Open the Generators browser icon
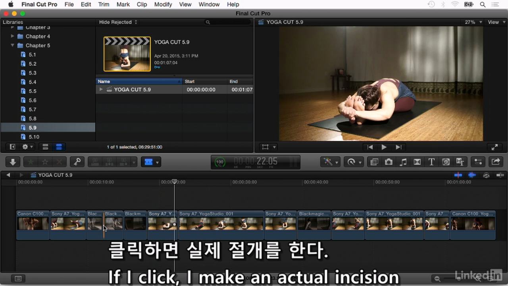The width and height of the screenshot is (508, 286). pyautogui.click(x=446, y=162)
